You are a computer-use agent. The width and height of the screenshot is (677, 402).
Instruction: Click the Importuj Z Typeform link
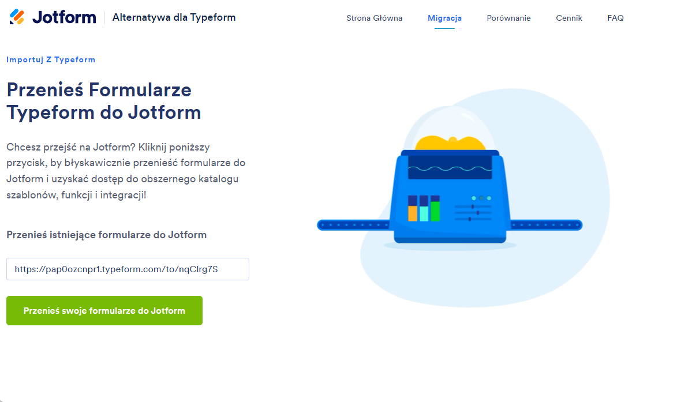(x=51, y=59)
